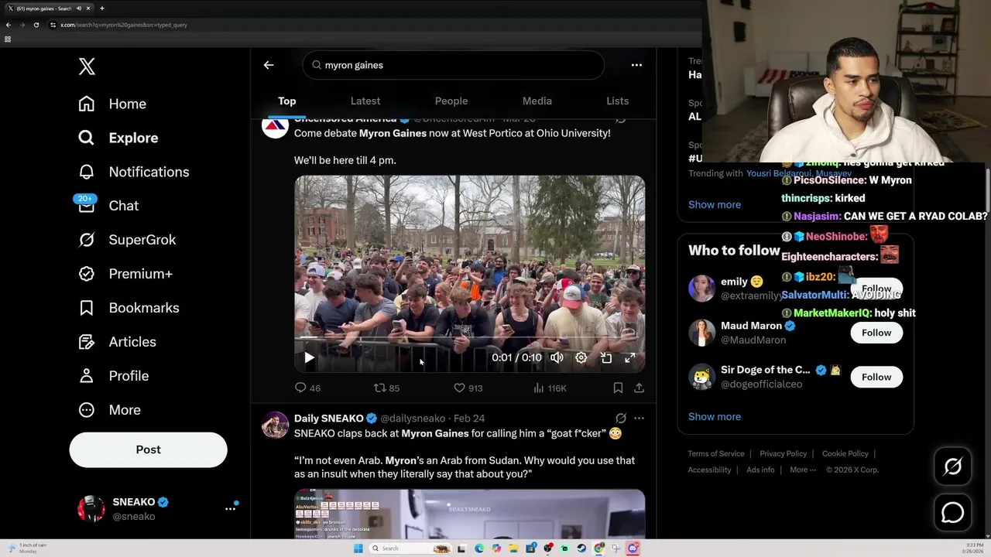The image size is (991, 557).
Task: Expand video to fullscreen
Action: 630,357
